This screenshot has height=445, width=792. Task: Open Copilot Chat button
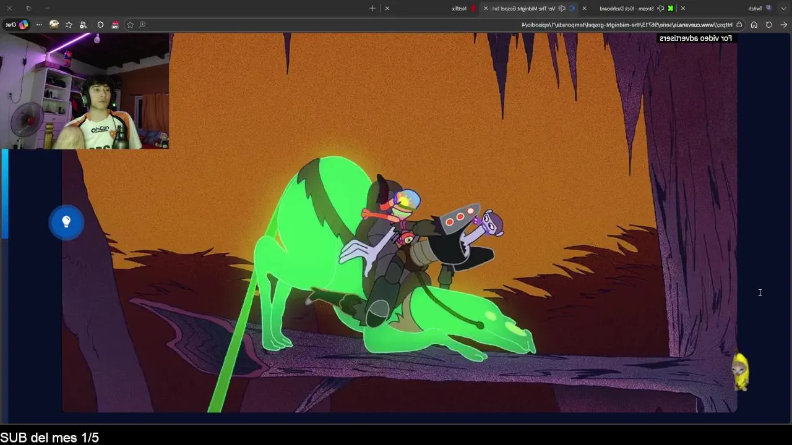16,25
